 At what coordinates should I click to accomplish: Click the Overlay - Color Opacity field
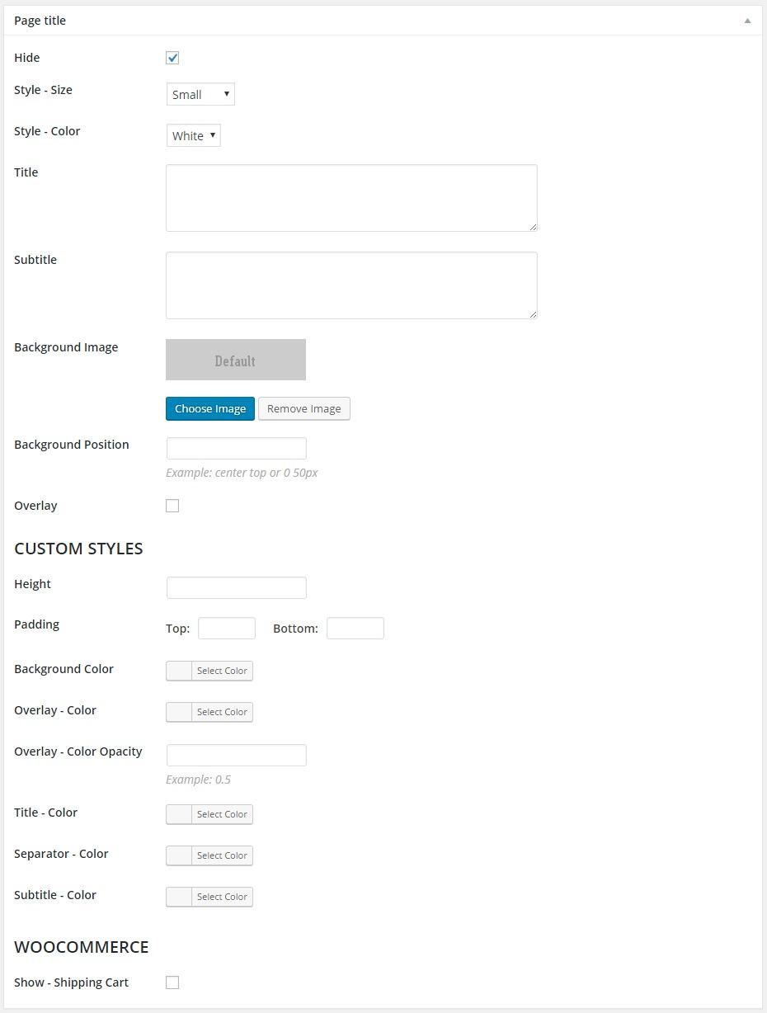(237, 755)
